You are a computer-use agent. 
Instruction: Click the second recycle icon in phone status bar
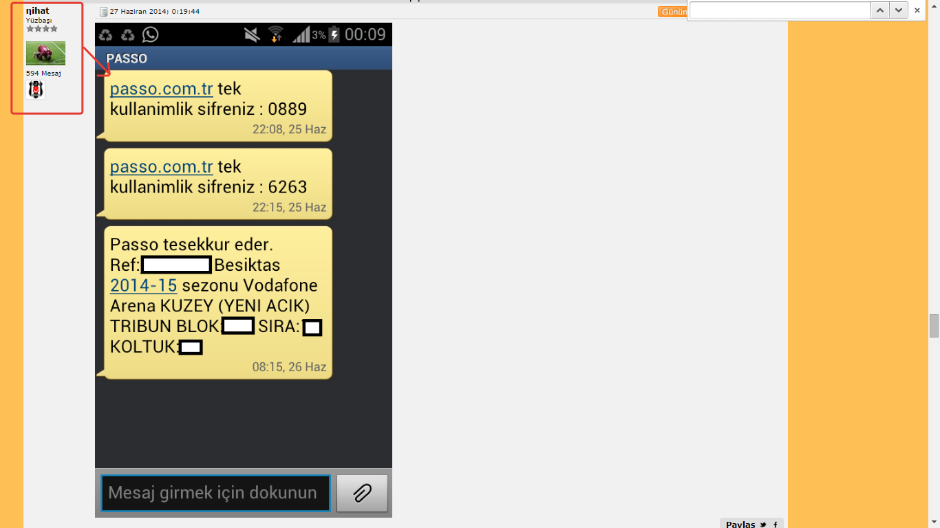coord(128,35)
